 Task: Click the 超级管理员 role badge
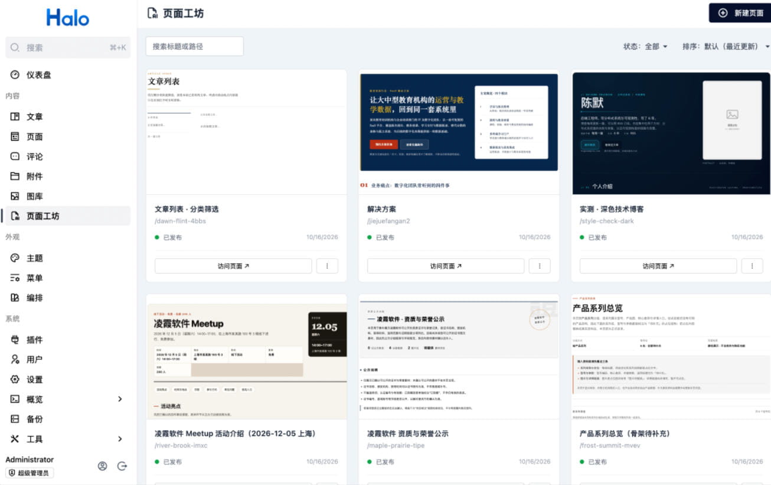(x=30, y=473)
